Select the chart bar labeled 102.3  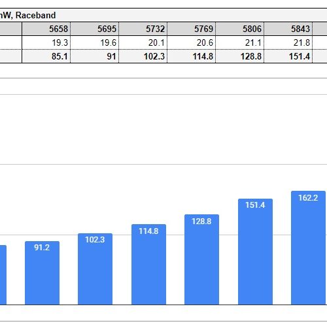point(95,269)
